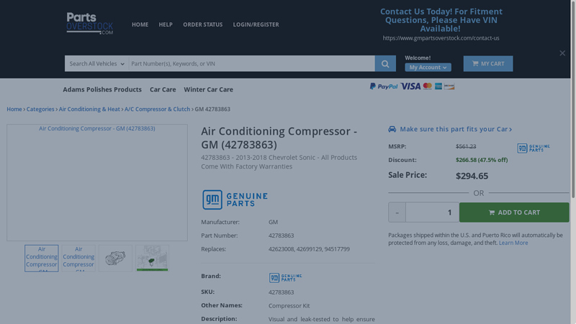Click the quantity input field showing 1

(x=432, y=212)
